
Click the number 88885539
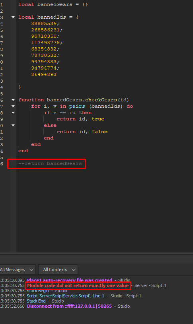click(44, 23)
